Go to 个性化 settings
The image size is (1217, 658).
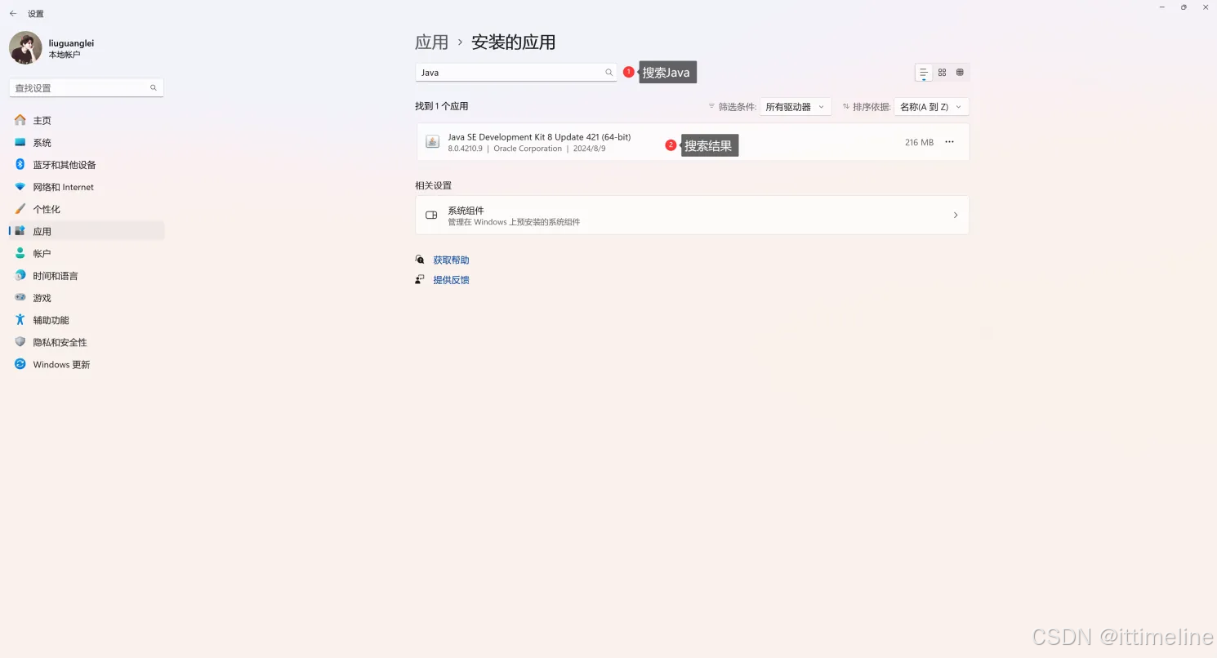click(x=87, y=209)
